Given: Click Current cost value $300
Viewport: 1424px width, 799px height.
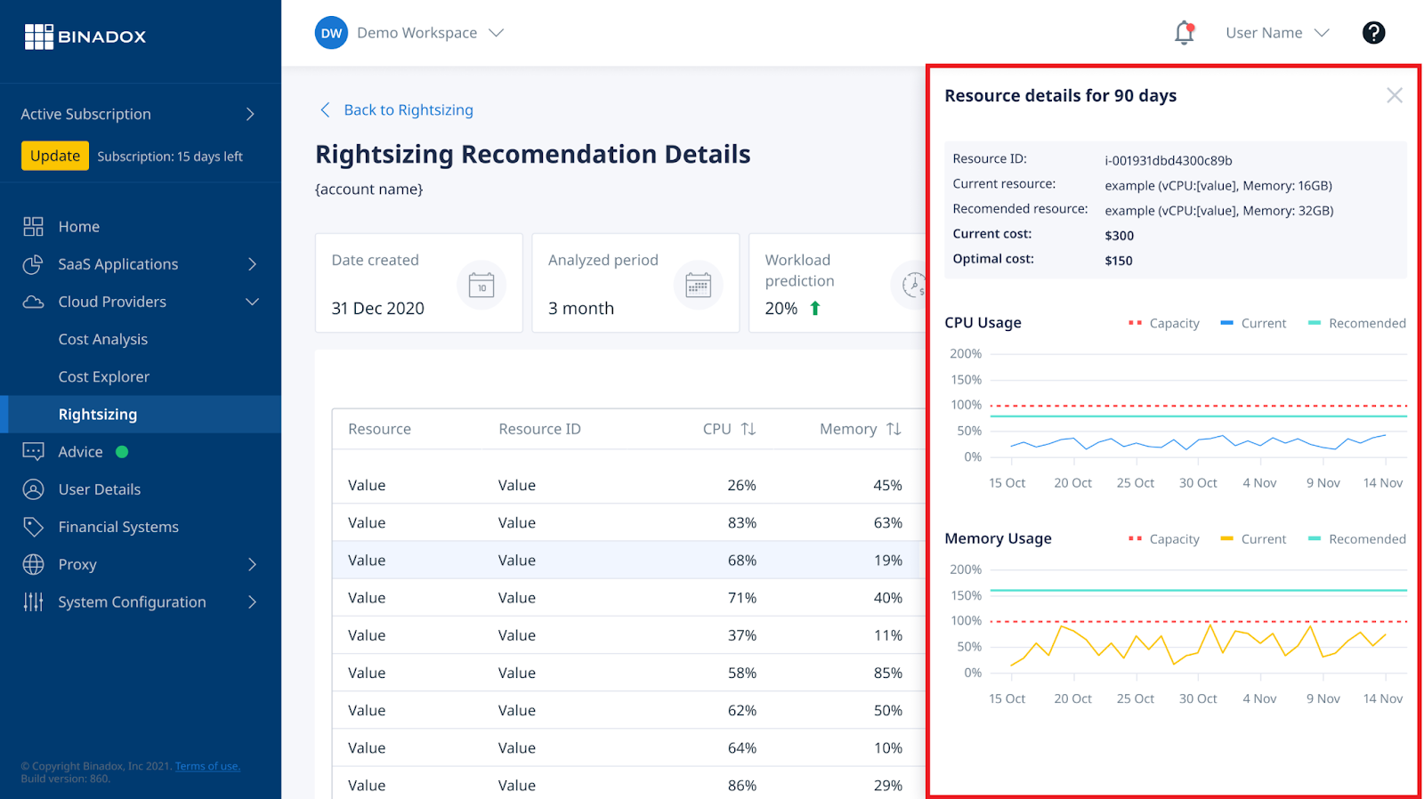Looking at the screenshot, I should (1119, 236).
